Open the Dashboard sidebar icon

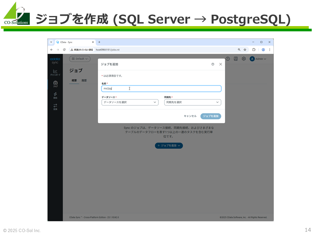55,72
